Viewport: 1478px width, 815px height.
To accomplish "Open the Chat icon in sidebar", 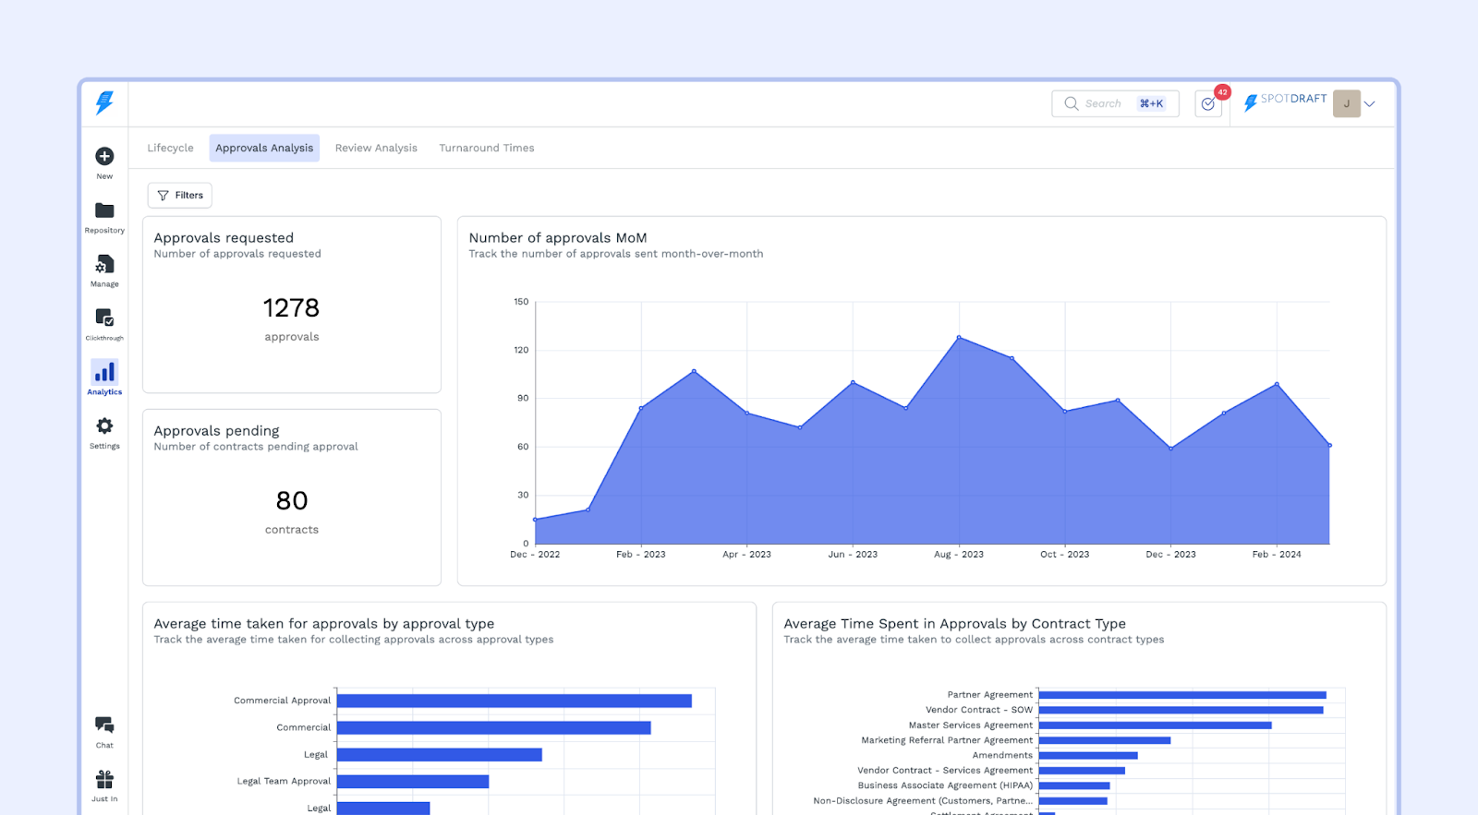I will (104, 725).
